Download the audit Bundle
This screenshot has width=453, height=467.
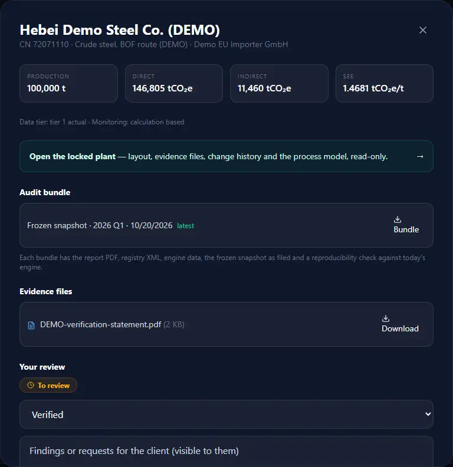tap(406, 225)
